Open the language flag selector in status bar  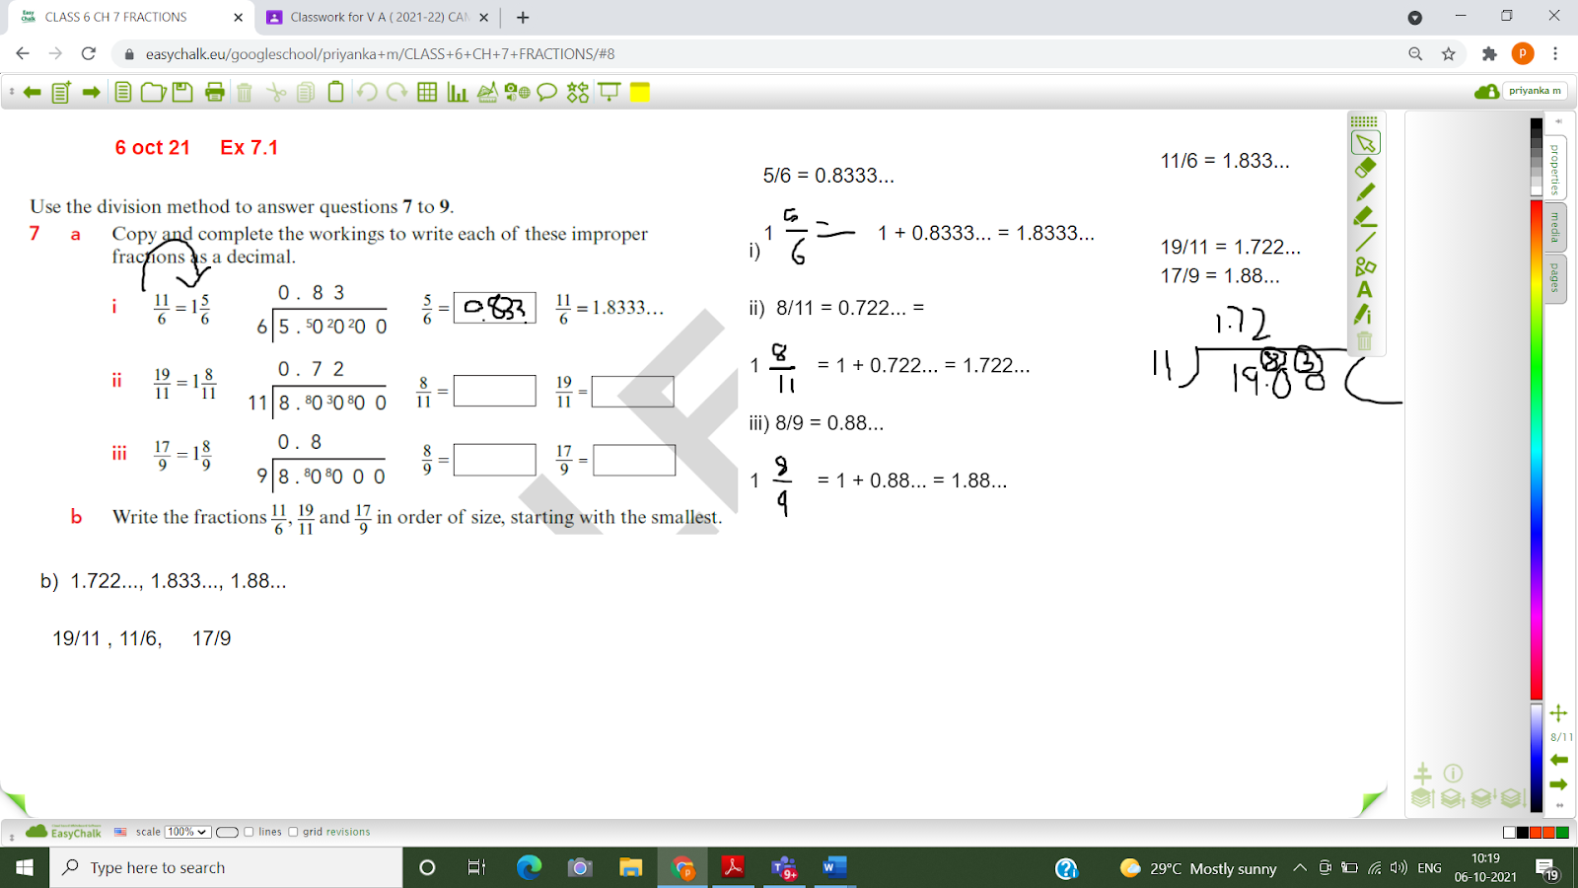(120, 832)
